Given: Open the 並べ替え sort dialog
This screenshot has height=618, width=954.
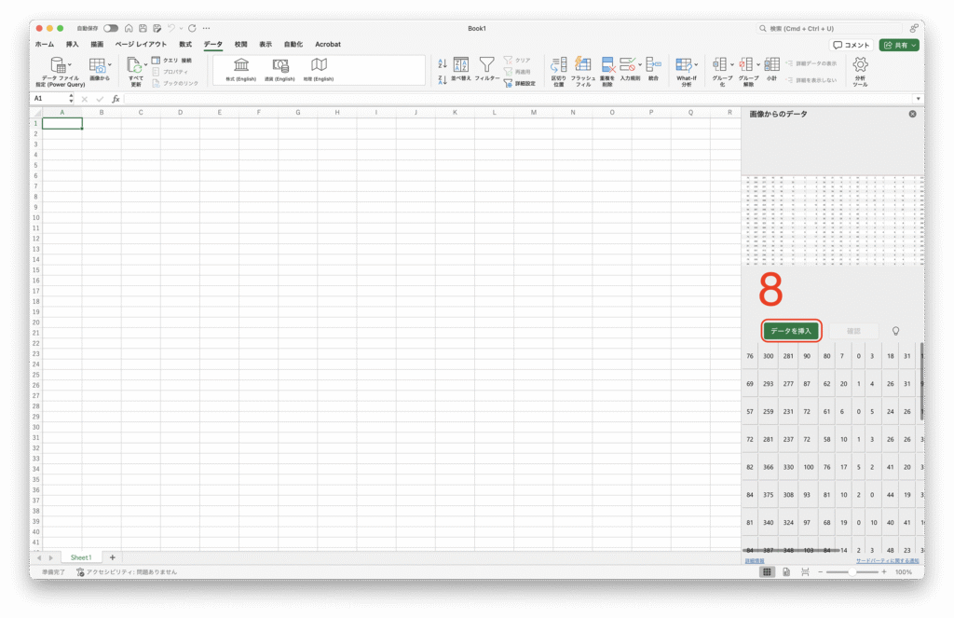Looking at the screenshot, I should (x=460, y=69).
